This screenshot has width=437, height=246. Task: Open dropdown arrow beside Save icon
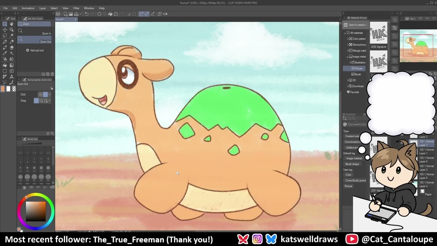[81, 14]
